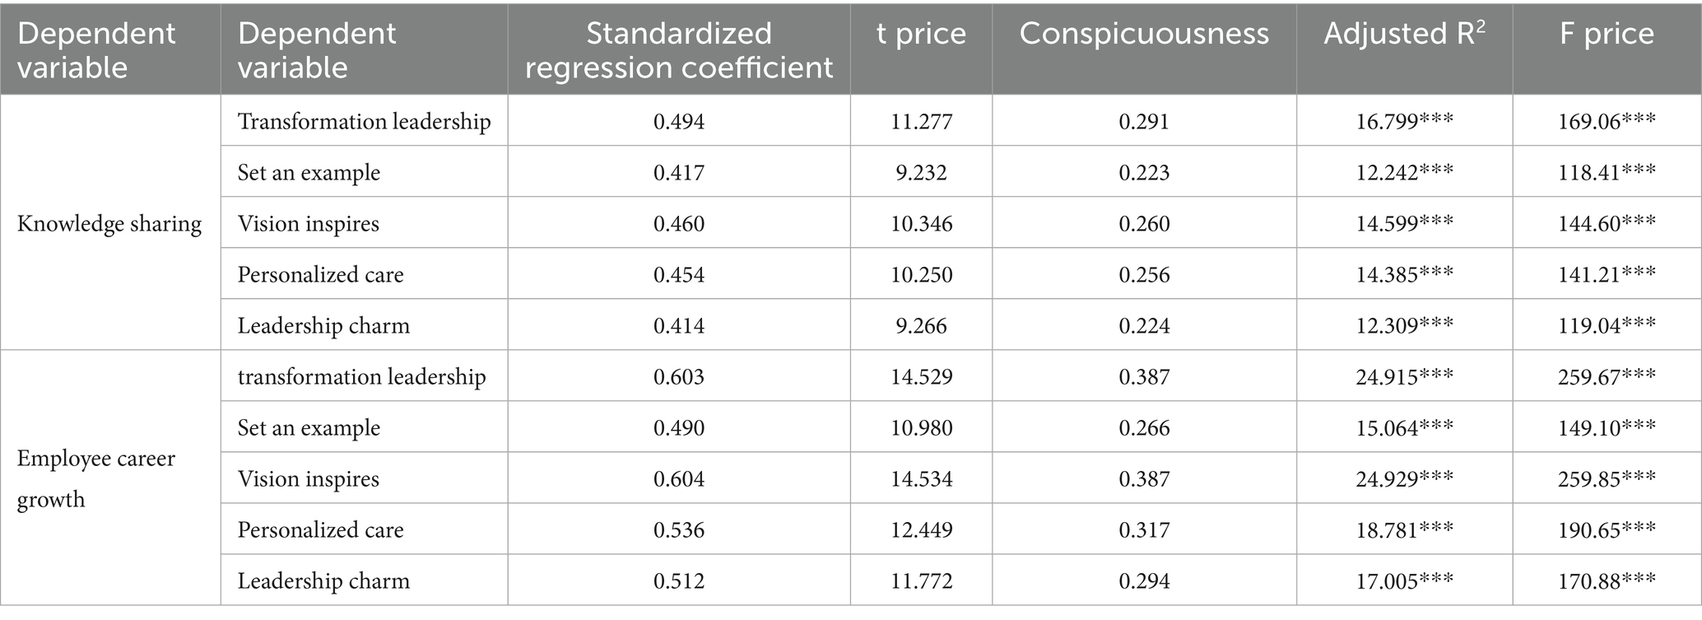The image size is (1702, 620).
Task: Click the "t price" column header
Action: (921, 34)
